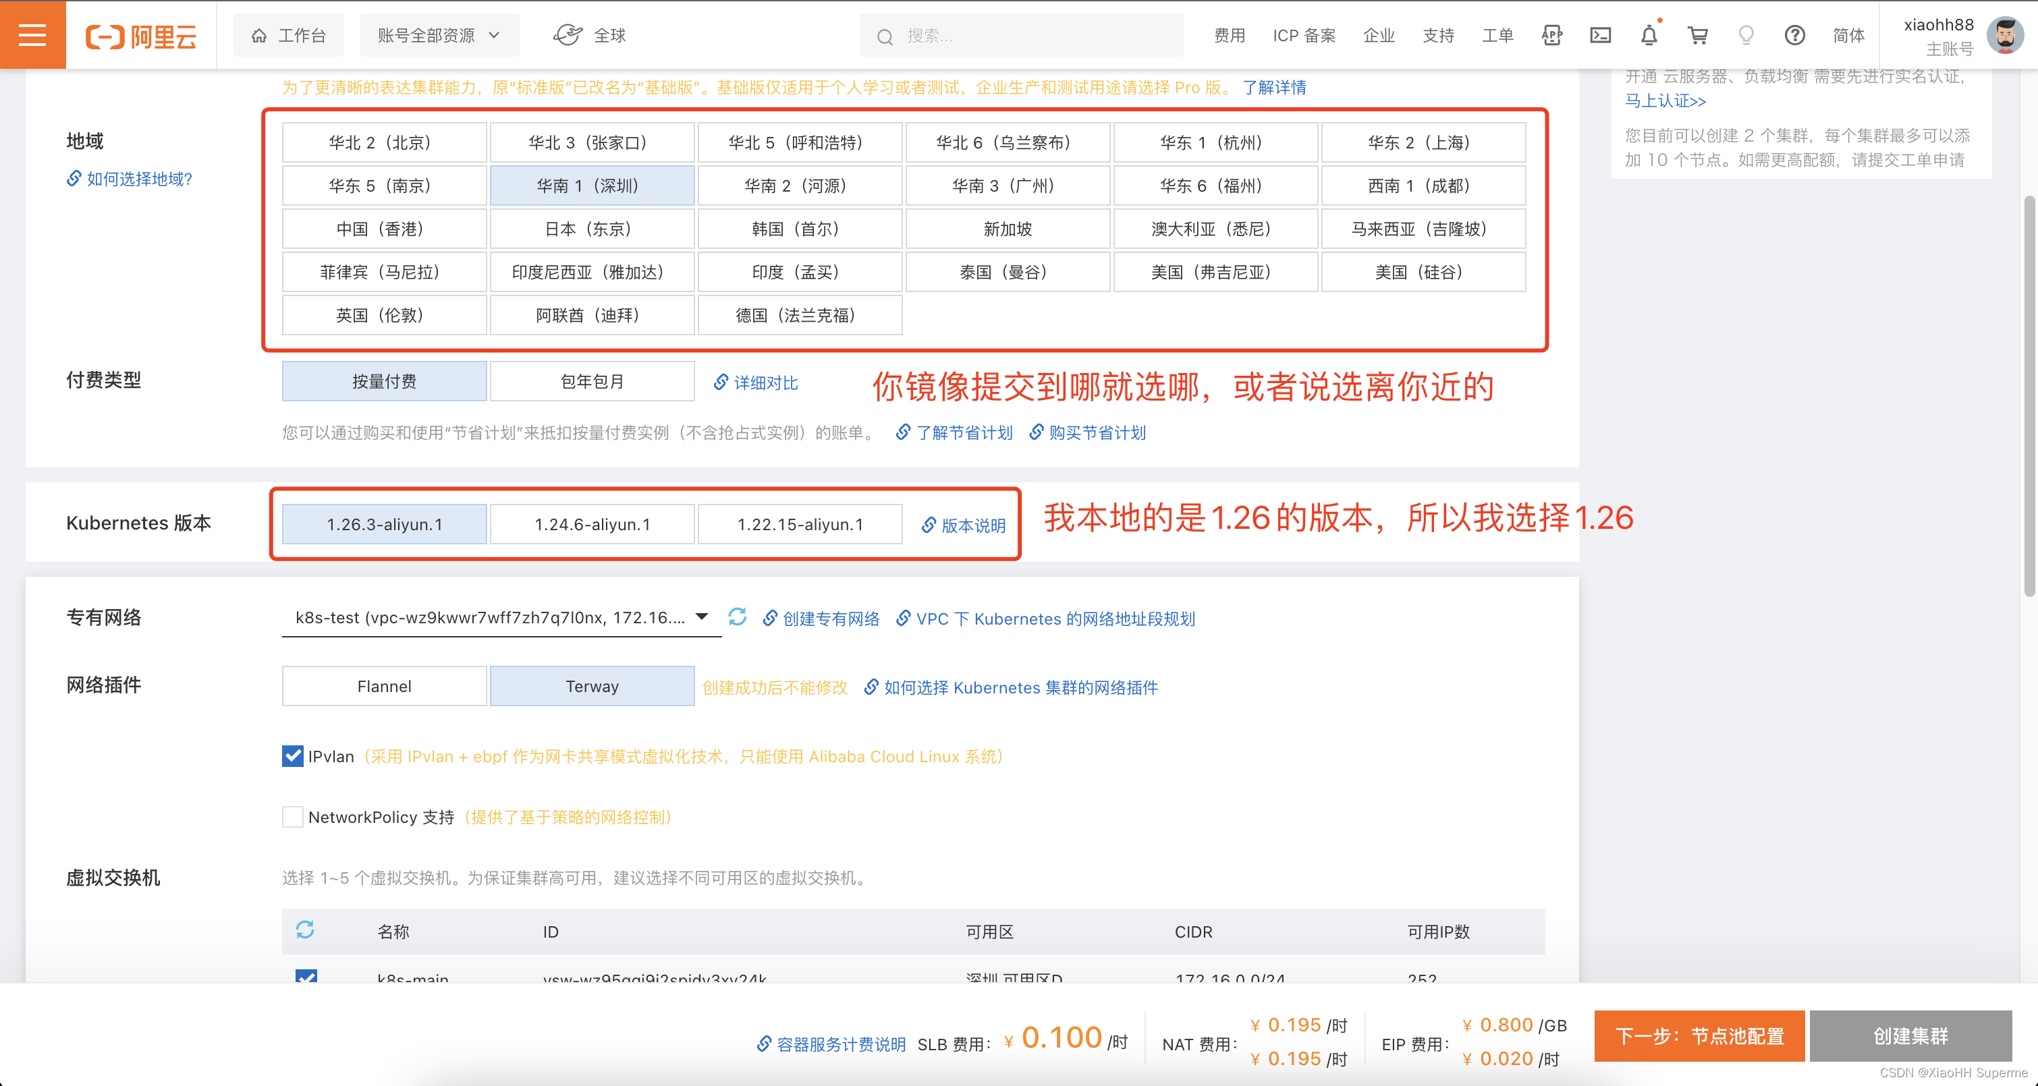Enable NetworkPolicy 支持 checkbox
2038x1086 pixels.
pos(293,816)
